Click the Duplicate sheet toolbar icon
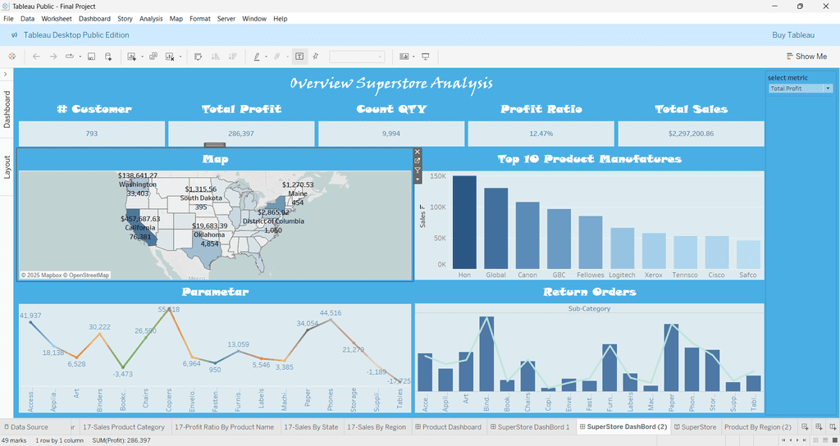 (153, 57)
